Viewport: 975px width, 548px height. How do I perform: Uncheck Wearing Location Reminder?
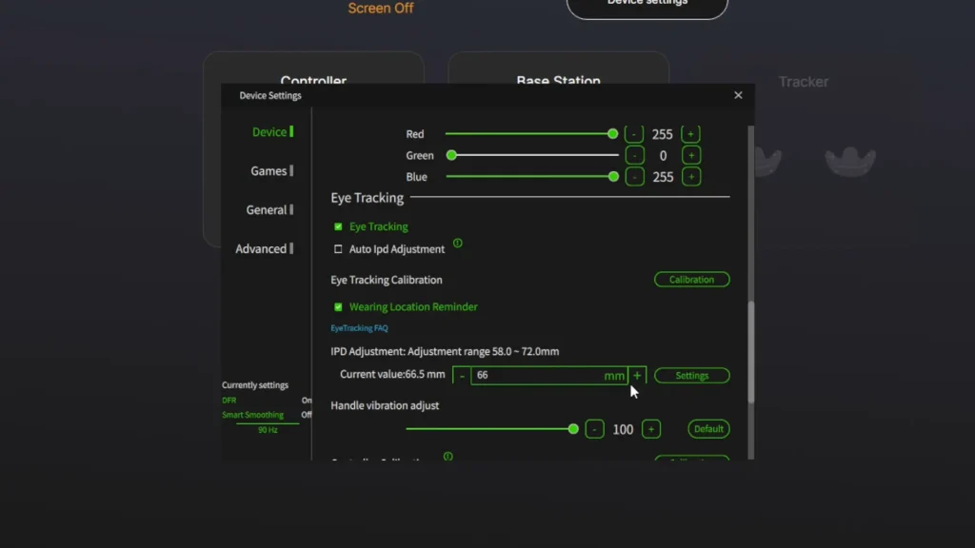[x=338, y=307]
